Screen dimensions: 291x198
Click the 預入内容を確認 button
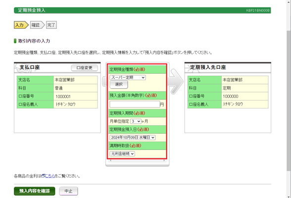click(x=35, y=191)
